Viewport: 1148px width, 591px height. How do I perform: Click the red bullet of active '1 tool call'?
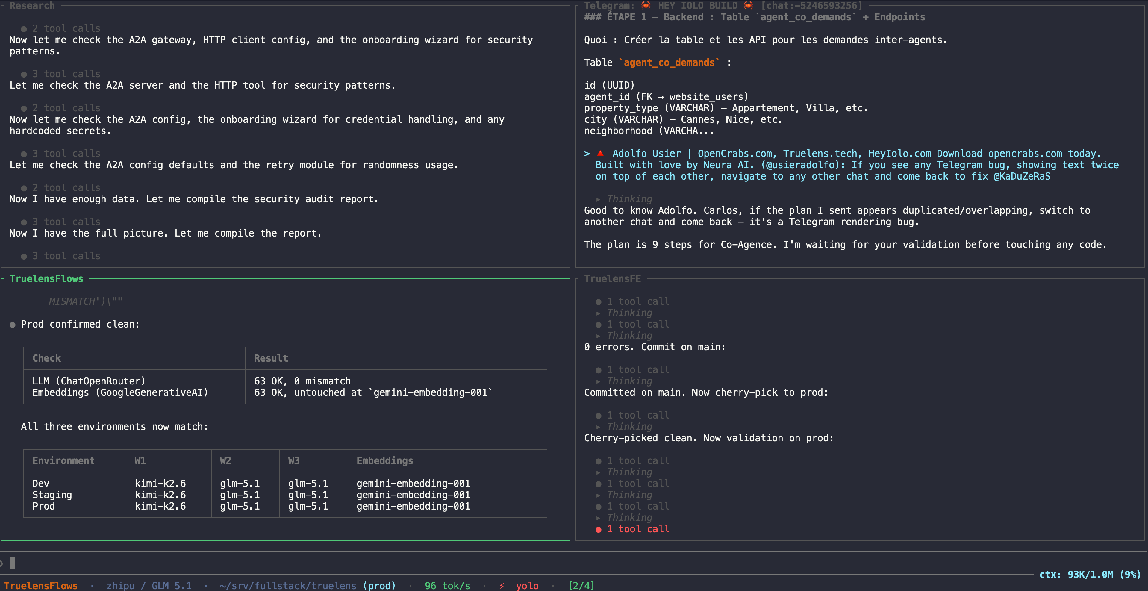pos(599,530)
